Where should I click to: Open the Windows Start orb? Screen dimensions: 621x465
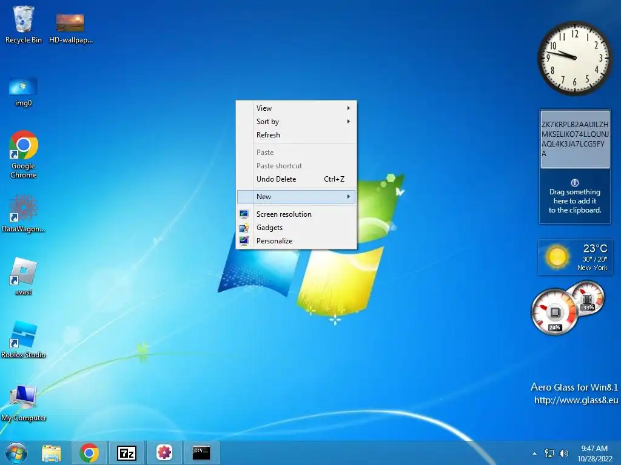pos(16,453)
